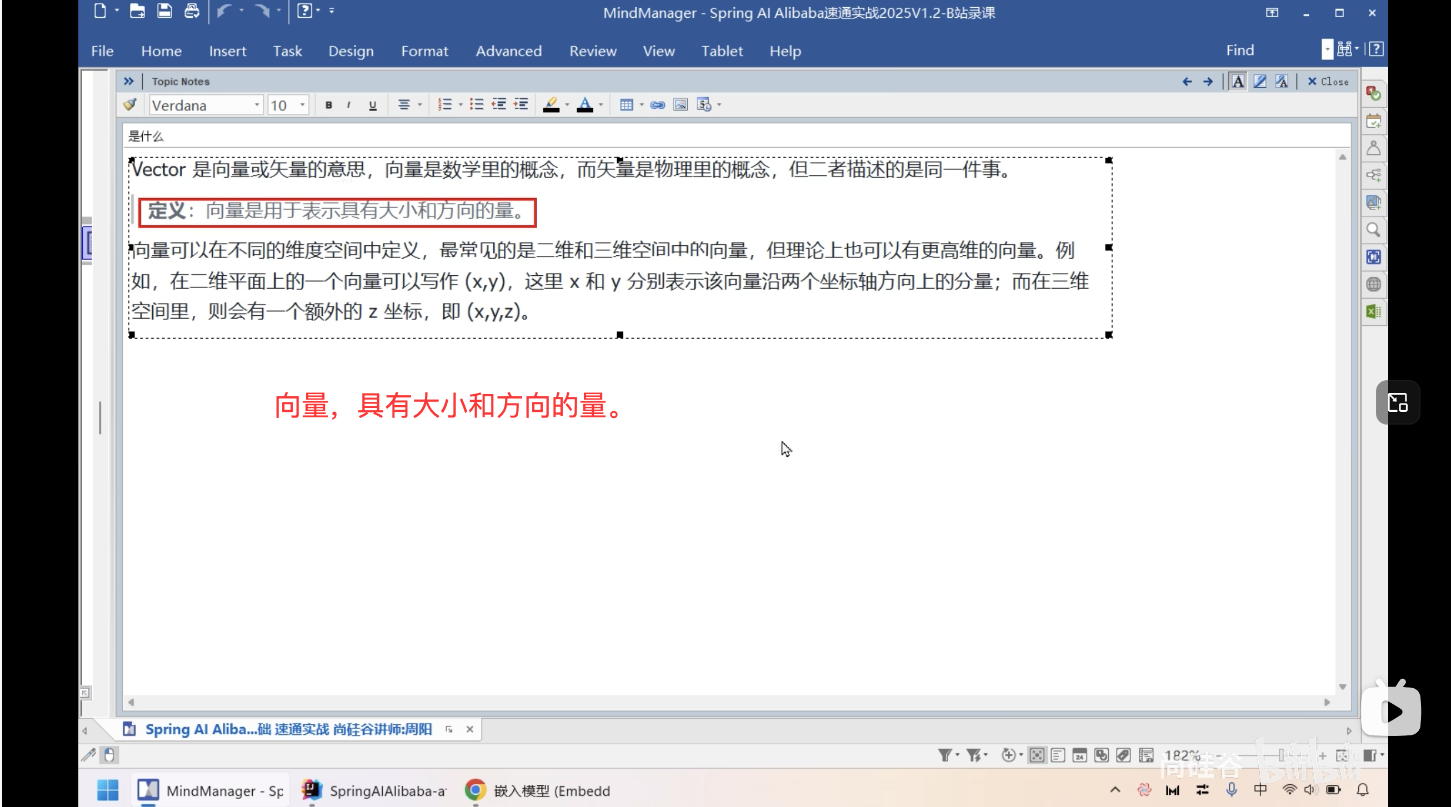Insert a hyperlink in the topic notes
The height and width of the screenshot is (807, 1451).
[657, 105]
